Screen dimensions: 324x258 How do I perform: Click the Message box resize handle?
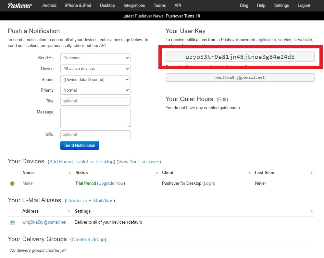pos(129,126)
